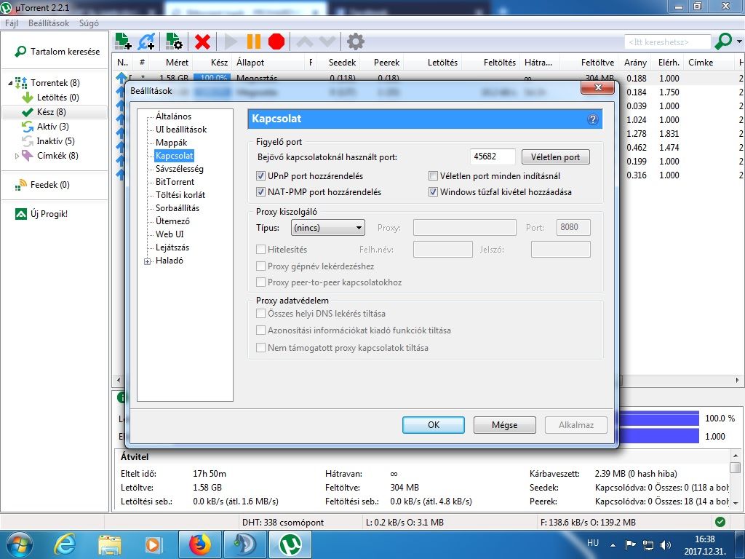Select Ütemező settings page
This screenshot has height=559, width=745.
click(x=172, y=221)
